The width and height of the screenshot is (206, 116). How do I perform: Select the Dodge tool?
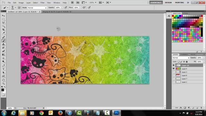[x=4, y=62]
